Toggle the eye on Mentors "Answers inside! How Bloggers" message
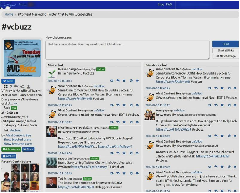The image size is (240, 193). tap(235, 167)
